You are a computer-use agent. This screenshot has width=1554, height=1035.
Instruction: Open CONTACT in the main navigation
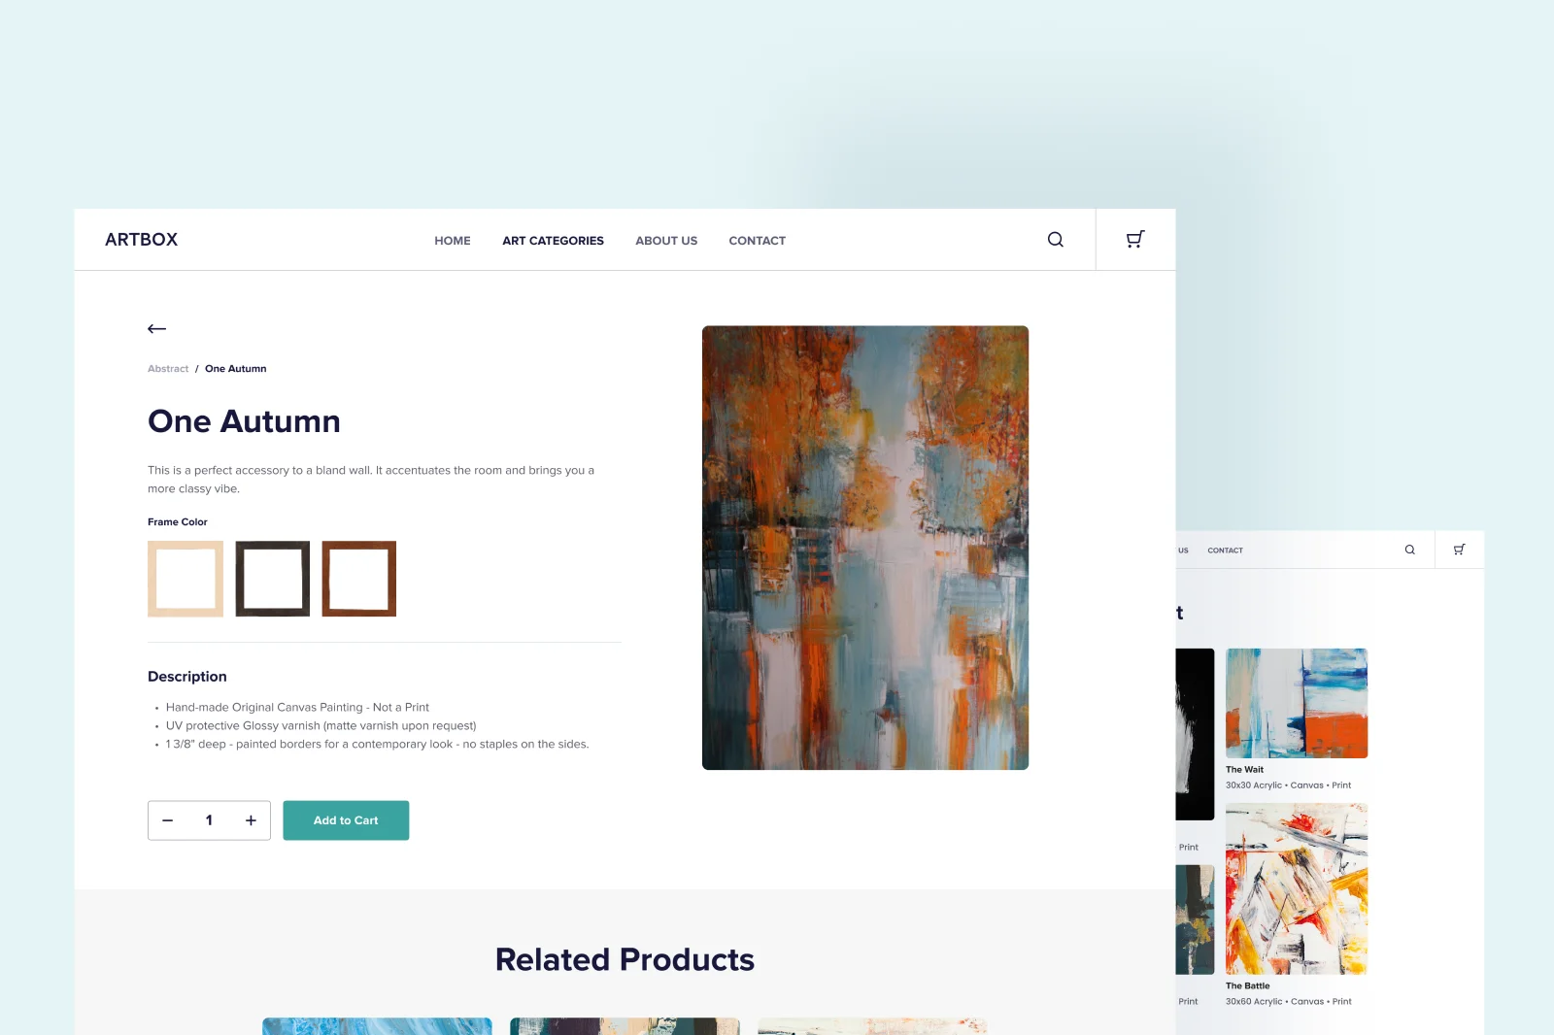(x=758, y=241)
